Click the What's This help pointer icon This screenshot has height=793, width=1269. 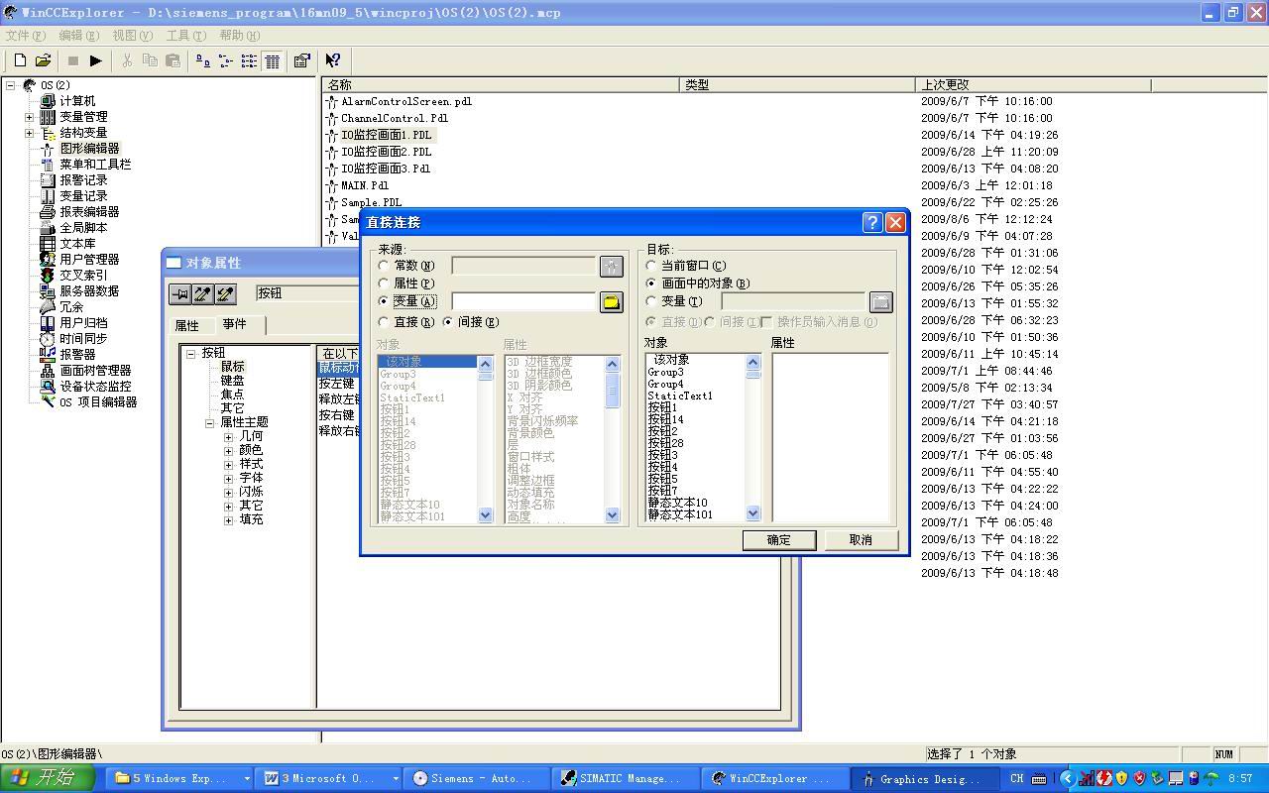(333, 60)
